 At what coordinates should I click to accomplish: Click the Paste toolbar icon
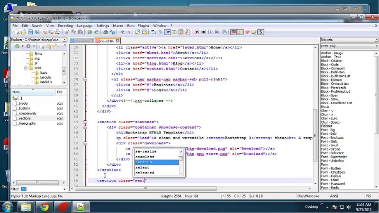pyautogui.click(x=81, y=32)
